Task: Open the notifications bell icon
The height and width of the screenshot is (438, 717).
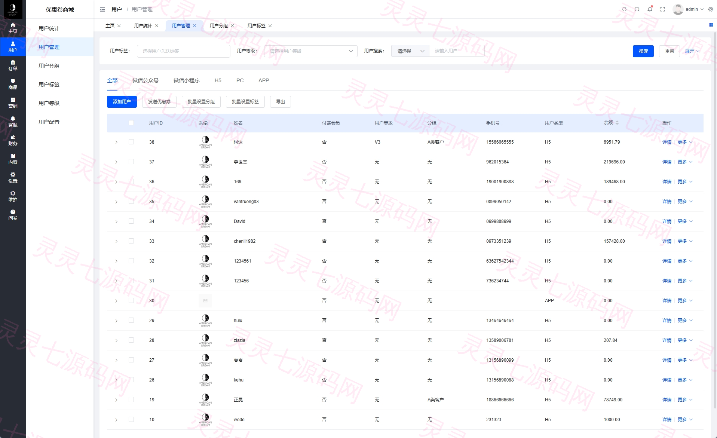Action: (650, 9)
